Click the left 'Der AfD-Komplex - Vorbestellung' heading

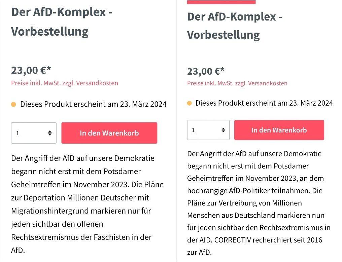(62, 22)
